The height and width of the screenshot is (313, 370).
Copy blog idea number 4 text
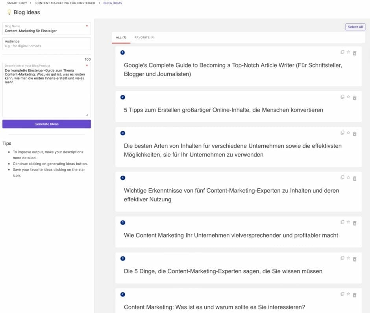tap(342, 178)
